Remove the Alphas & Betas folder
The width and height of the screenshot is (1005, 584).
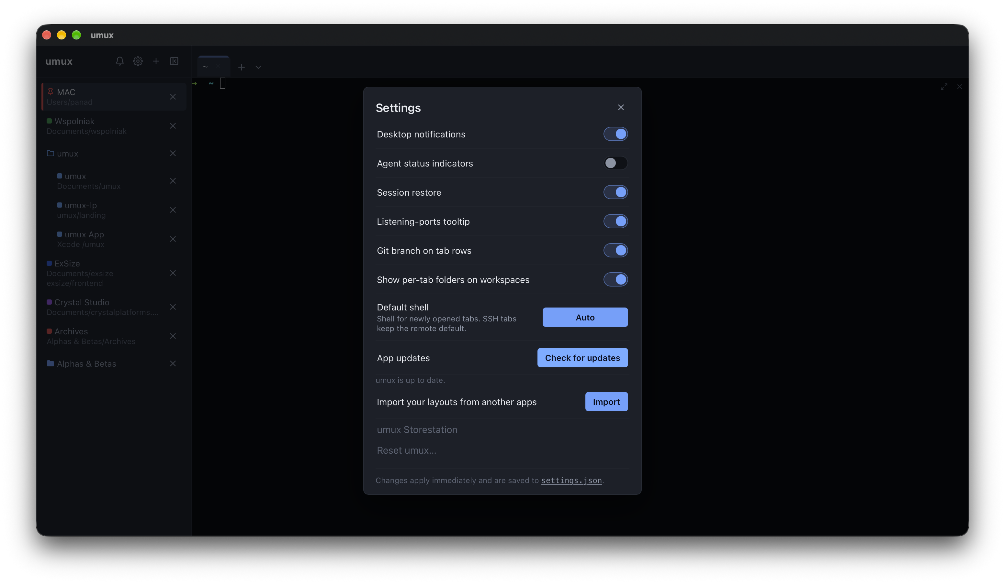(x=173, y=363)
